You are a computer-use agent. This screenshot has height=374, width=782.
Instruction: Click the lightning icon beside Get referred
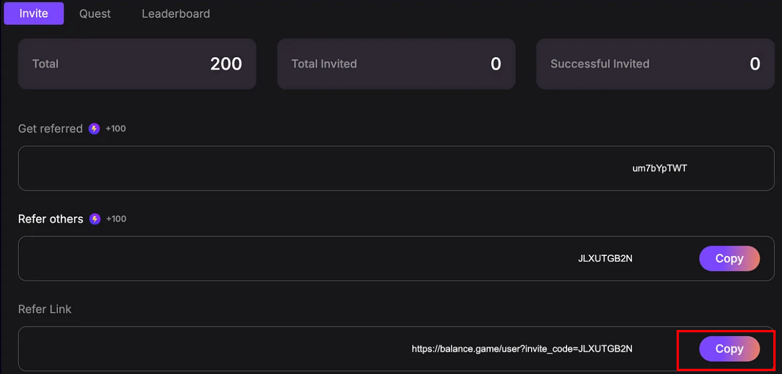(94, 129)
